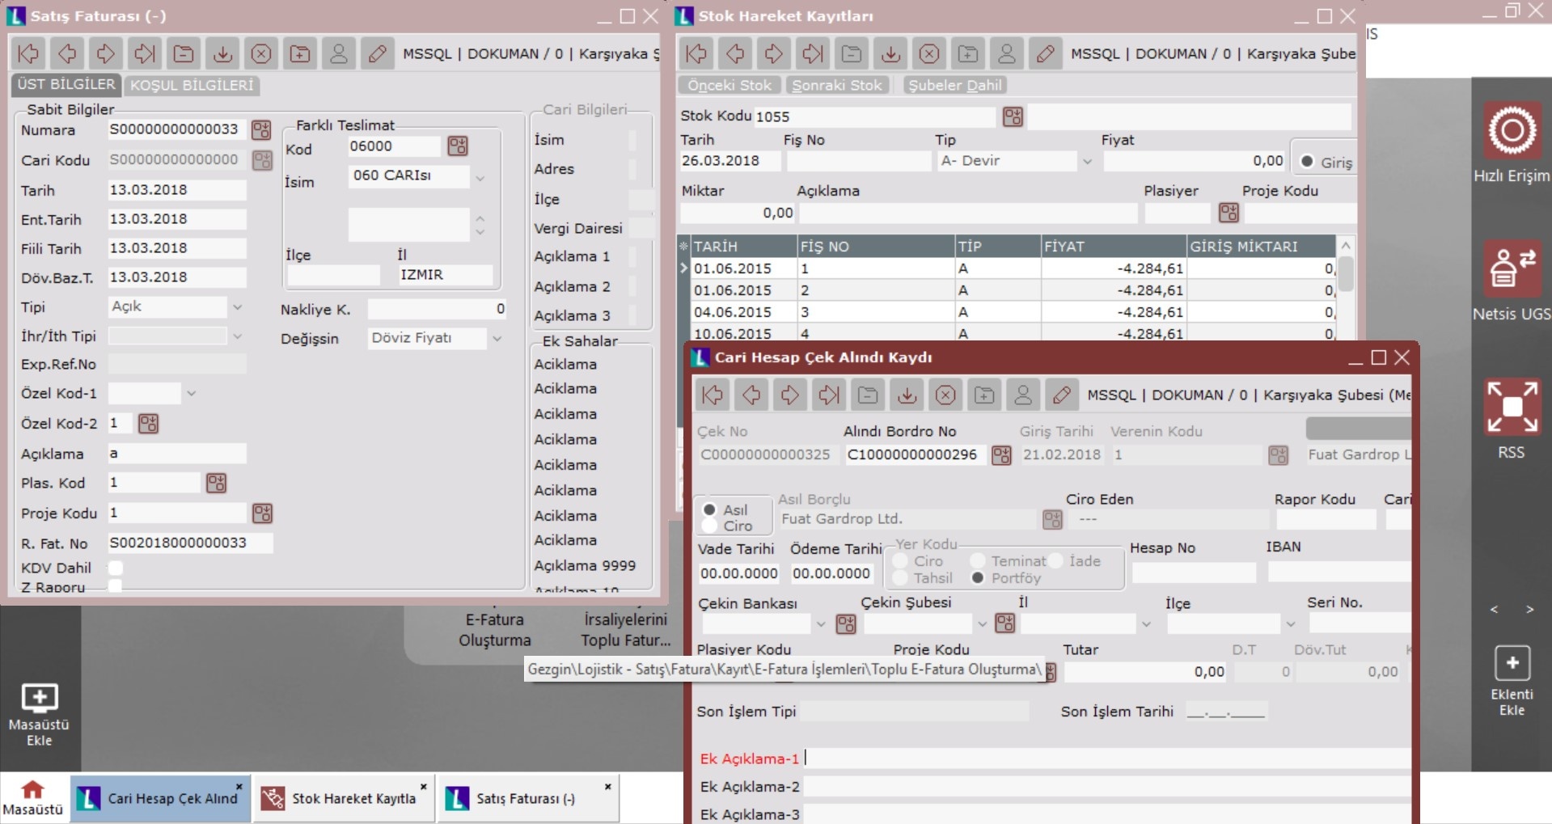
Task: Open Masaüstü home tab
Action: (x=32, y=798)
